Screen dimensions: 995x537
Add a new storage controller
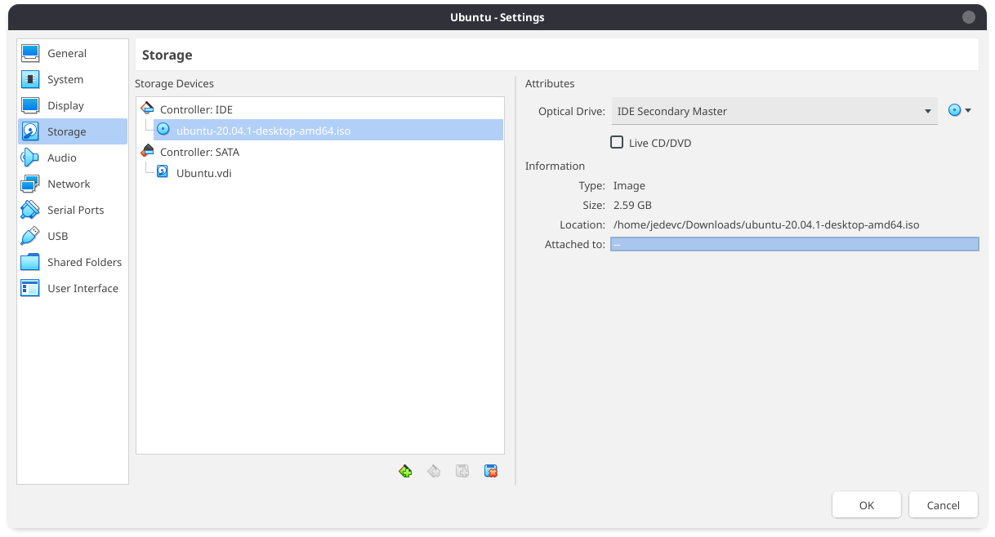(x=405, y=471)
